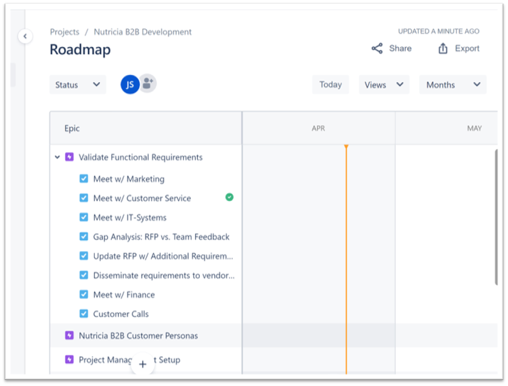Open the Export icon
The image size is (508, 386).
[442, 48]
